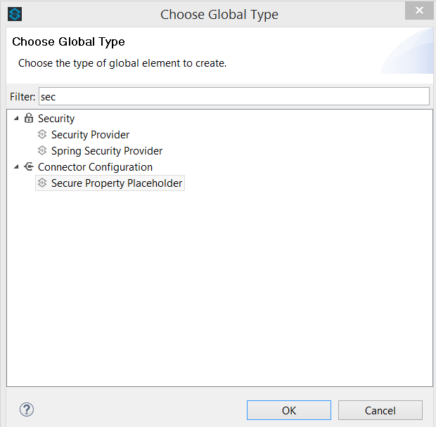Click the Mule app icon in title bar
This screenshot has height=427, width=436.
(15, 14)
